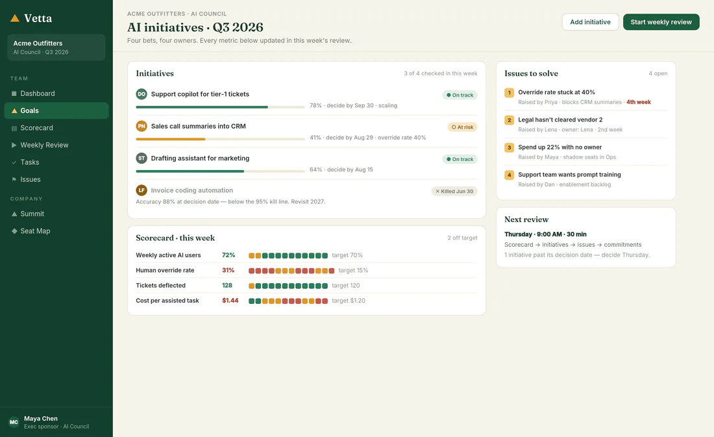Click Human override rate trend squares
Viewport: 714px width, 437px height.
[291, 271]
